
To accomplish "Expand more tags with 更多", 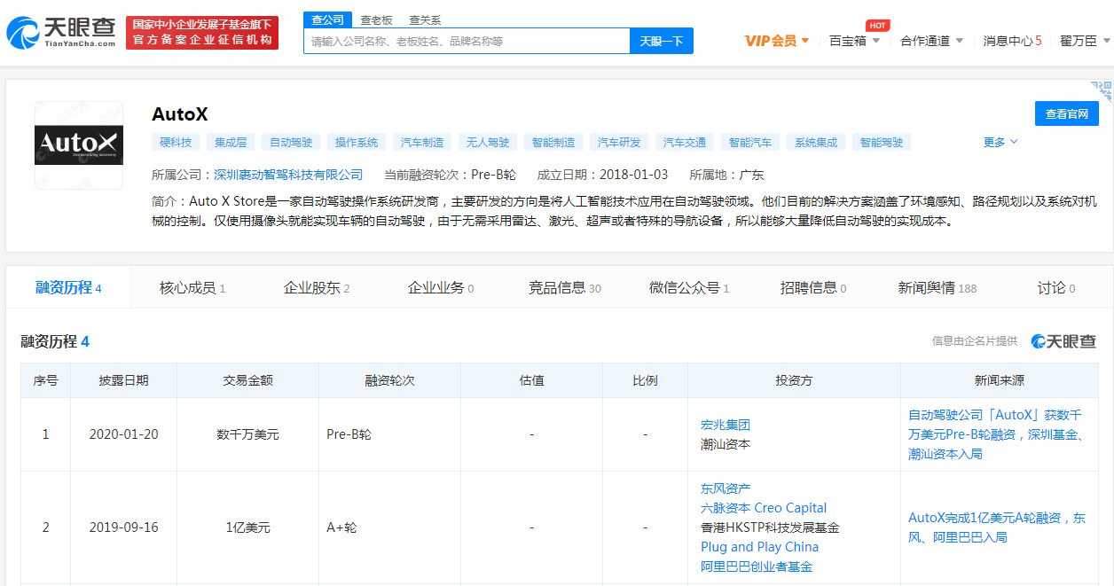I will tap(1000, 142).
